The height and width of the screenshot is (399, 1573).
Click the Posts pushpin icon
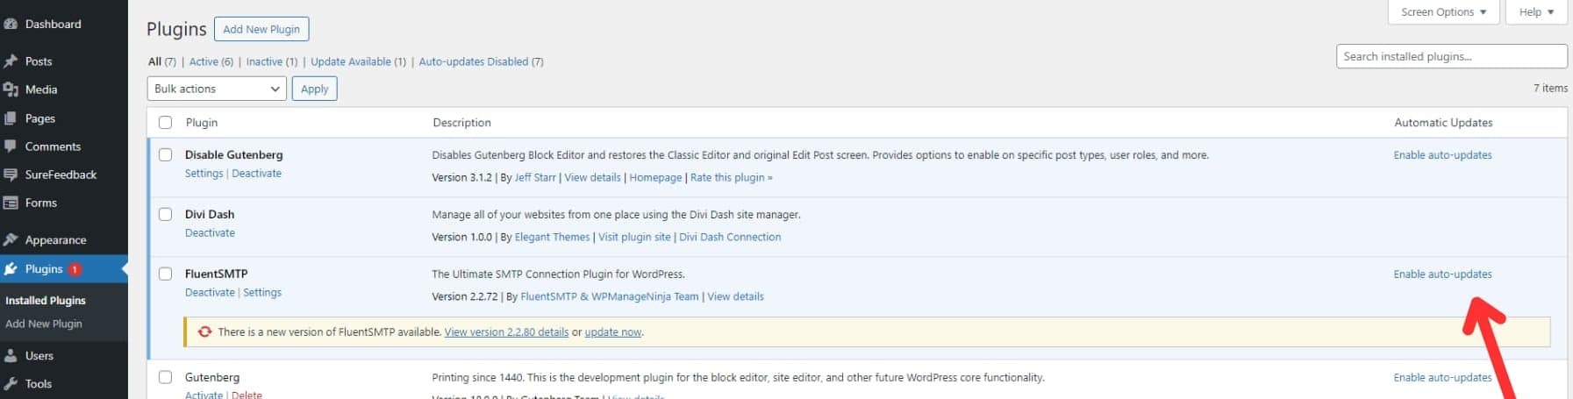[x=11, y=61]
